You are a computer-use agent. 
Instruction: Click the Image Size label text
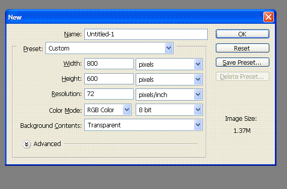[241, 119]
